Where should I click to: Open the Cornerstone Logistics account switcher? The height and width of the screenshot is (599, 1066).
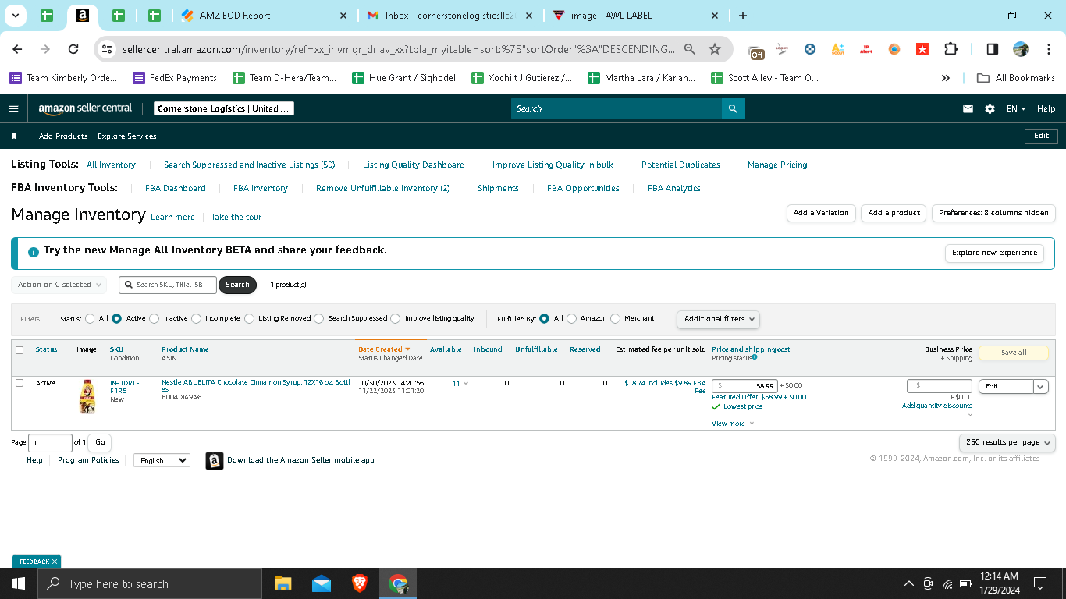point(224,108)
